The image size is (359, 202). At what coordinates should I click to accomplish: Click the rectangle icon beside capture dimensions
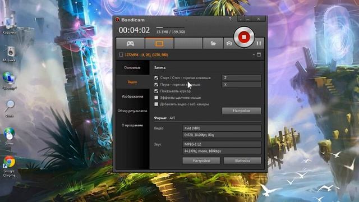coord(121,55)
